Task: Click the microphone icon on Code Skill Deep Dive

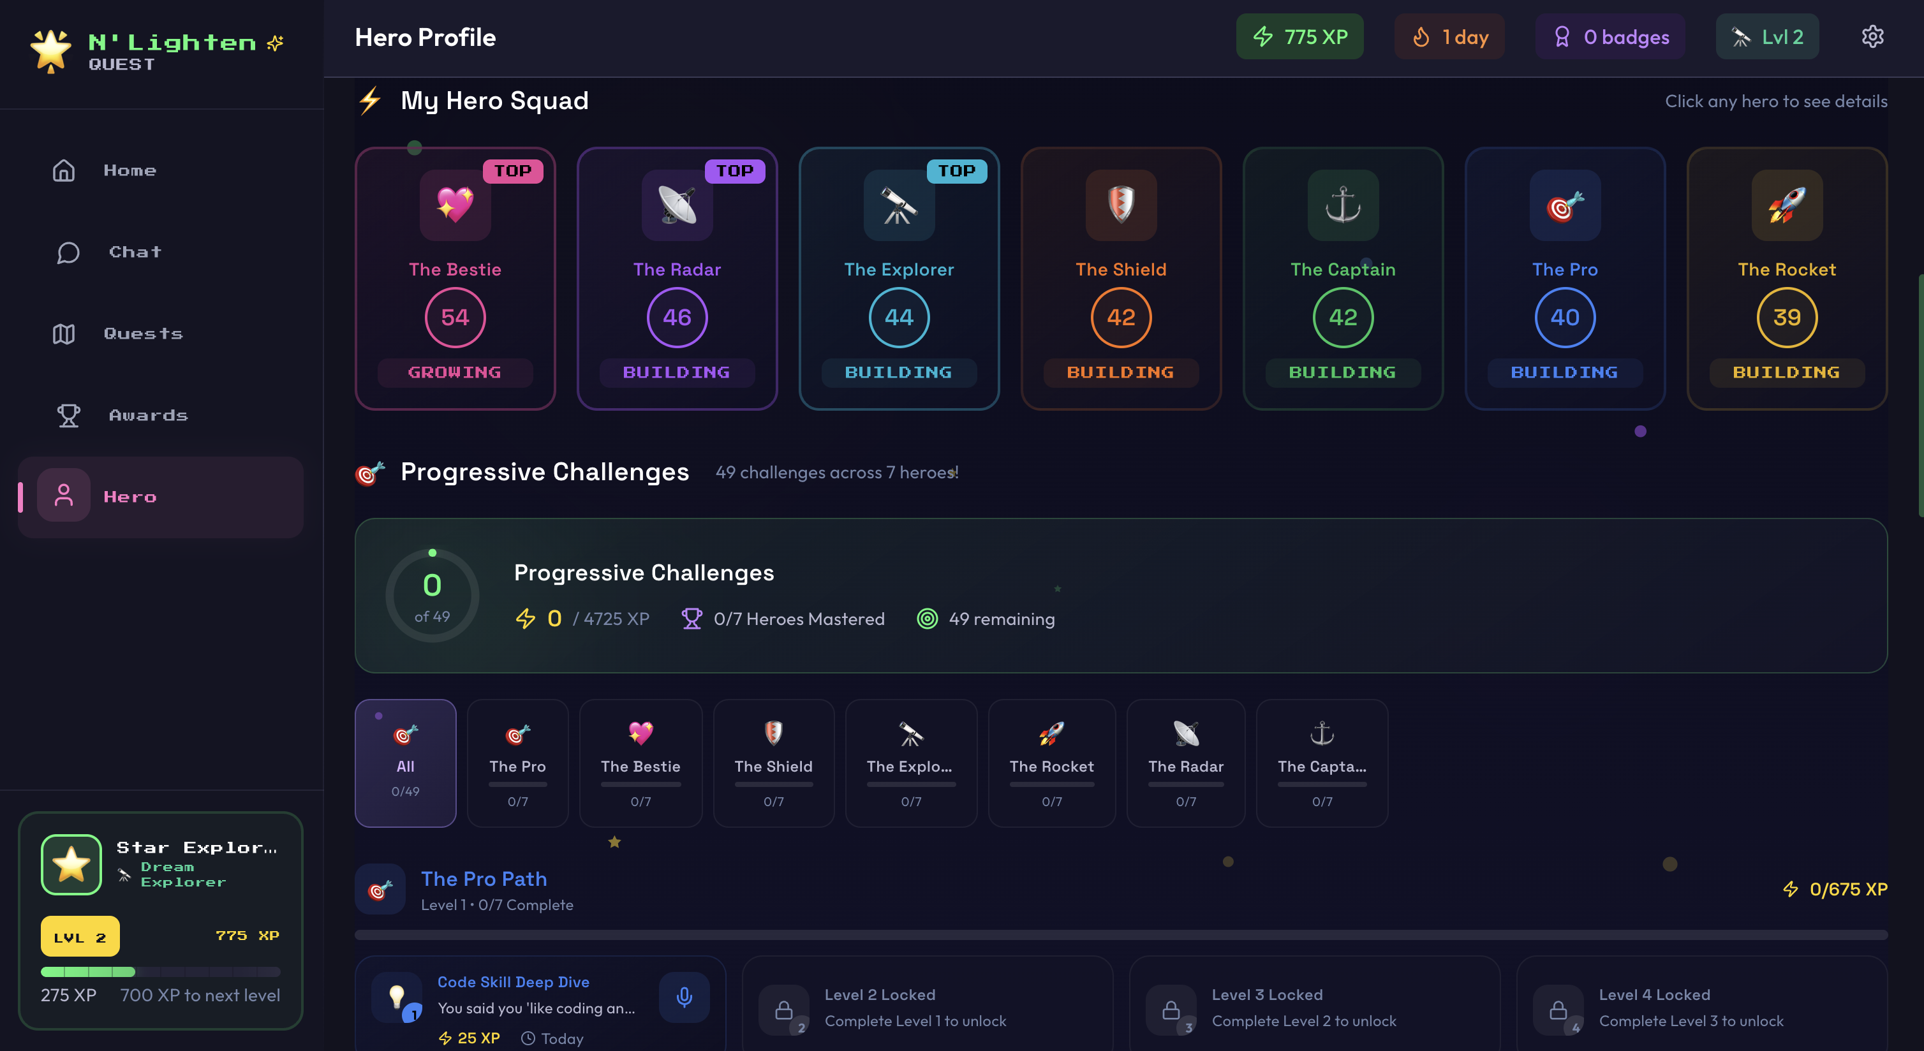Action: point(684,997)
